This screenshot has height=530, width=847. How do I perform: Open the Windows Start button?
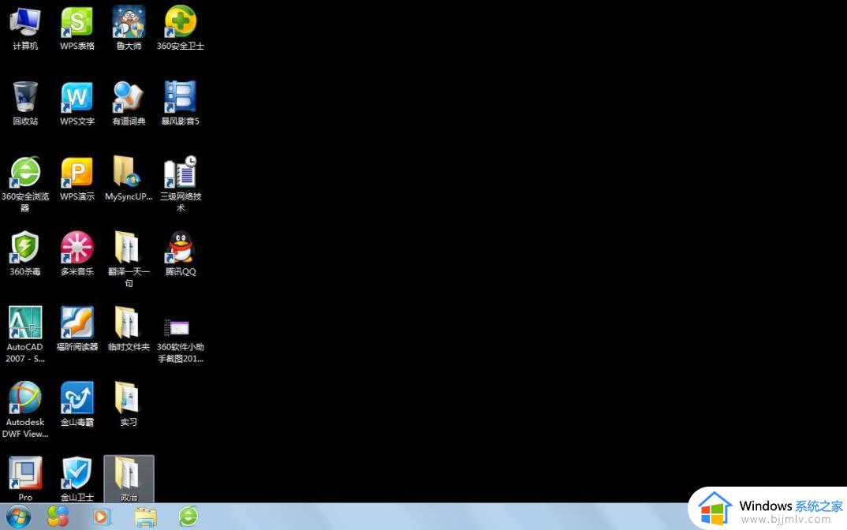(18, 517)
